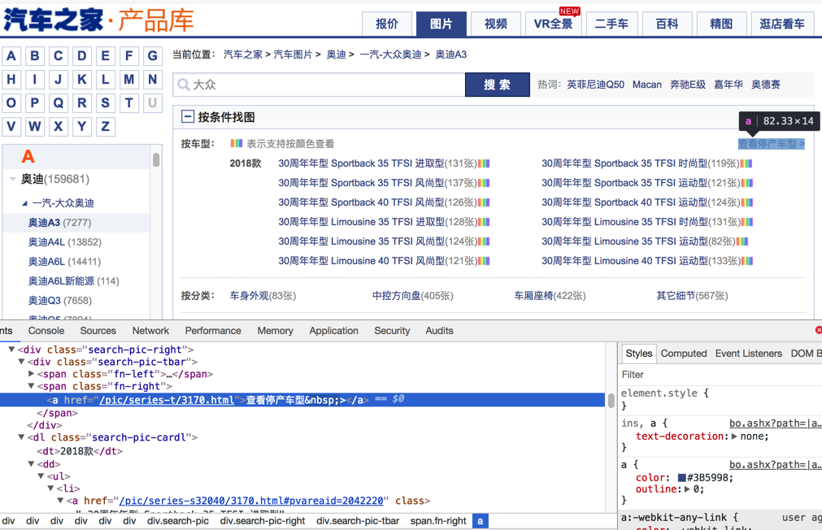822x530 pixels.
Task: Switch to the 视频 tab
Action: (x=495, y=24)
